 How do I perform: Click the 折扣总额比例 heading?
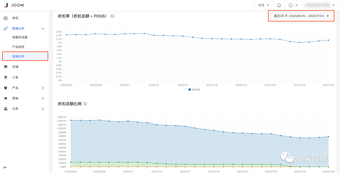tap(70, 104)
